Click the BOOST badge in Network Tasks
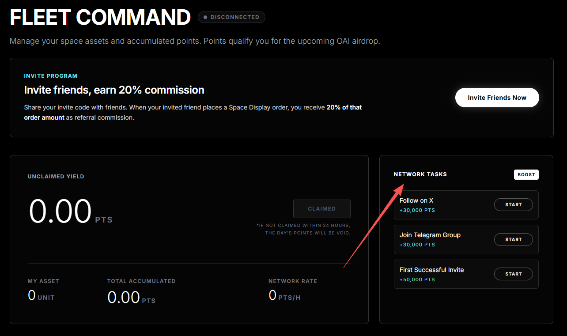 [x=526, y=174]
